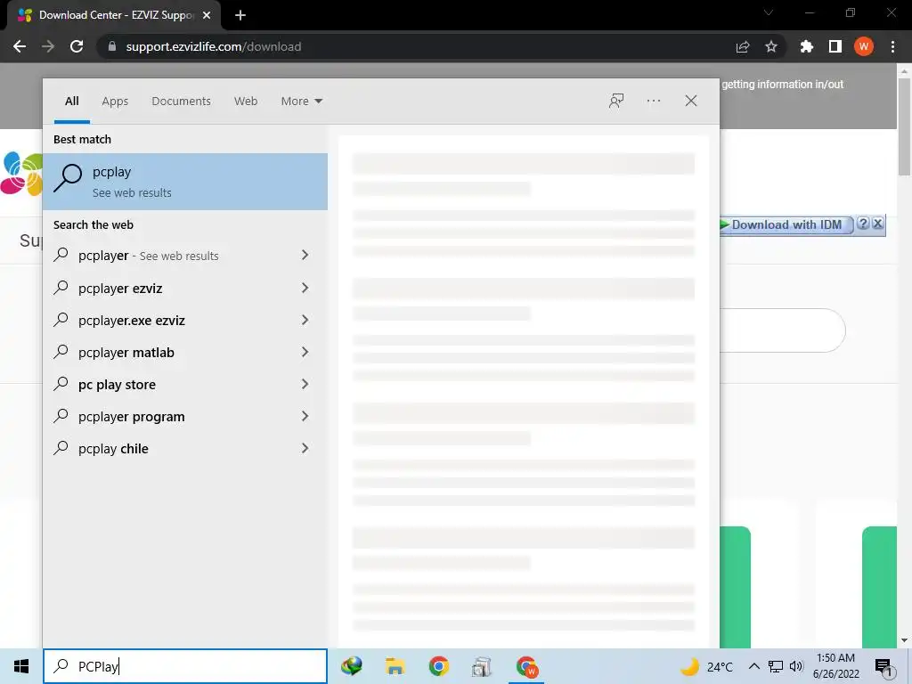Open the Chrome extensions puzzle icon
This screenshot has width=912, height=684.
coord(806,46)
